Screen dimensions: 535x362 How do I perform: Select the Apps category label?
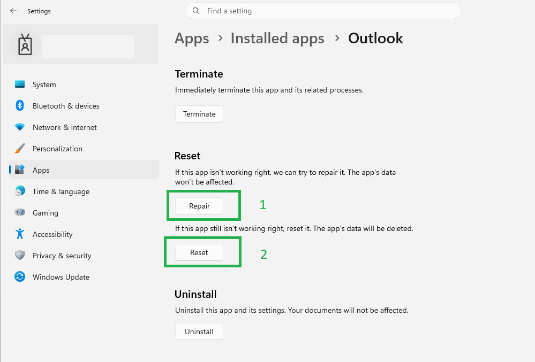(41, 170)
